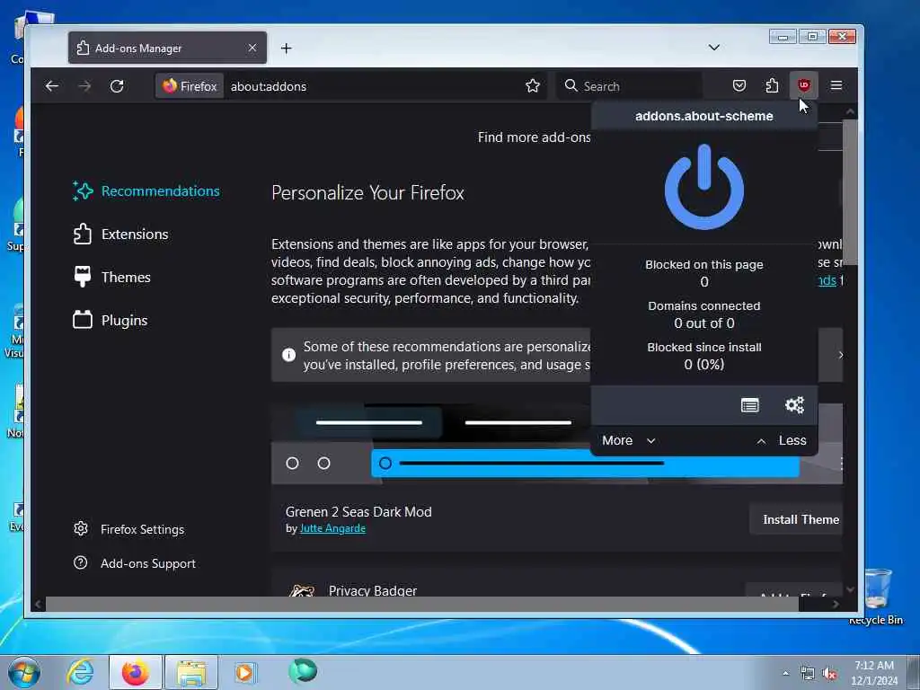Screen dimensions: 920x690
Task: Expand the More option in uBlock popup
Action: coord(628,440)
